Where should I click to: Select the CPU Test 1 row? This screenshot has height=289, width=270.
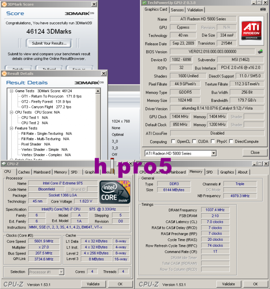coord(35,118)
